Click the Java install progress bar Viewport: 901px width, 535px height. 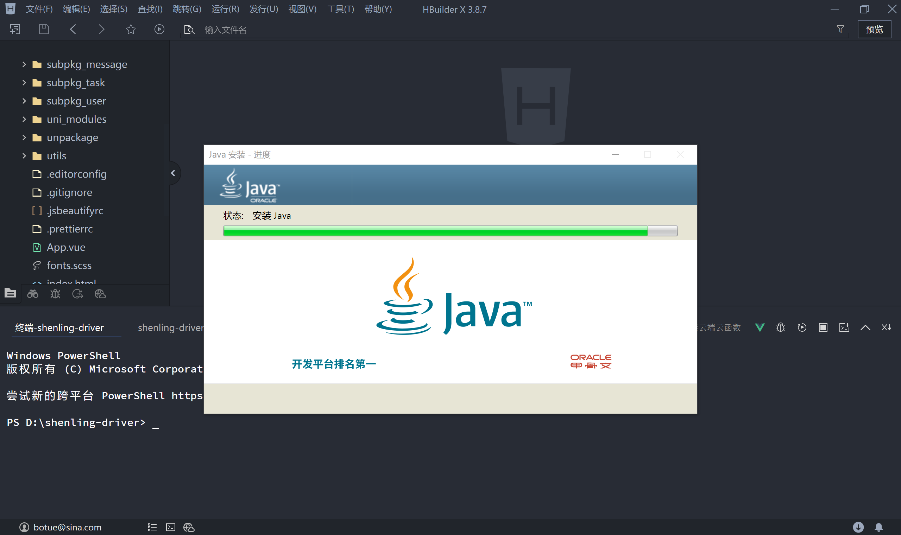click(x=450, y=231)
